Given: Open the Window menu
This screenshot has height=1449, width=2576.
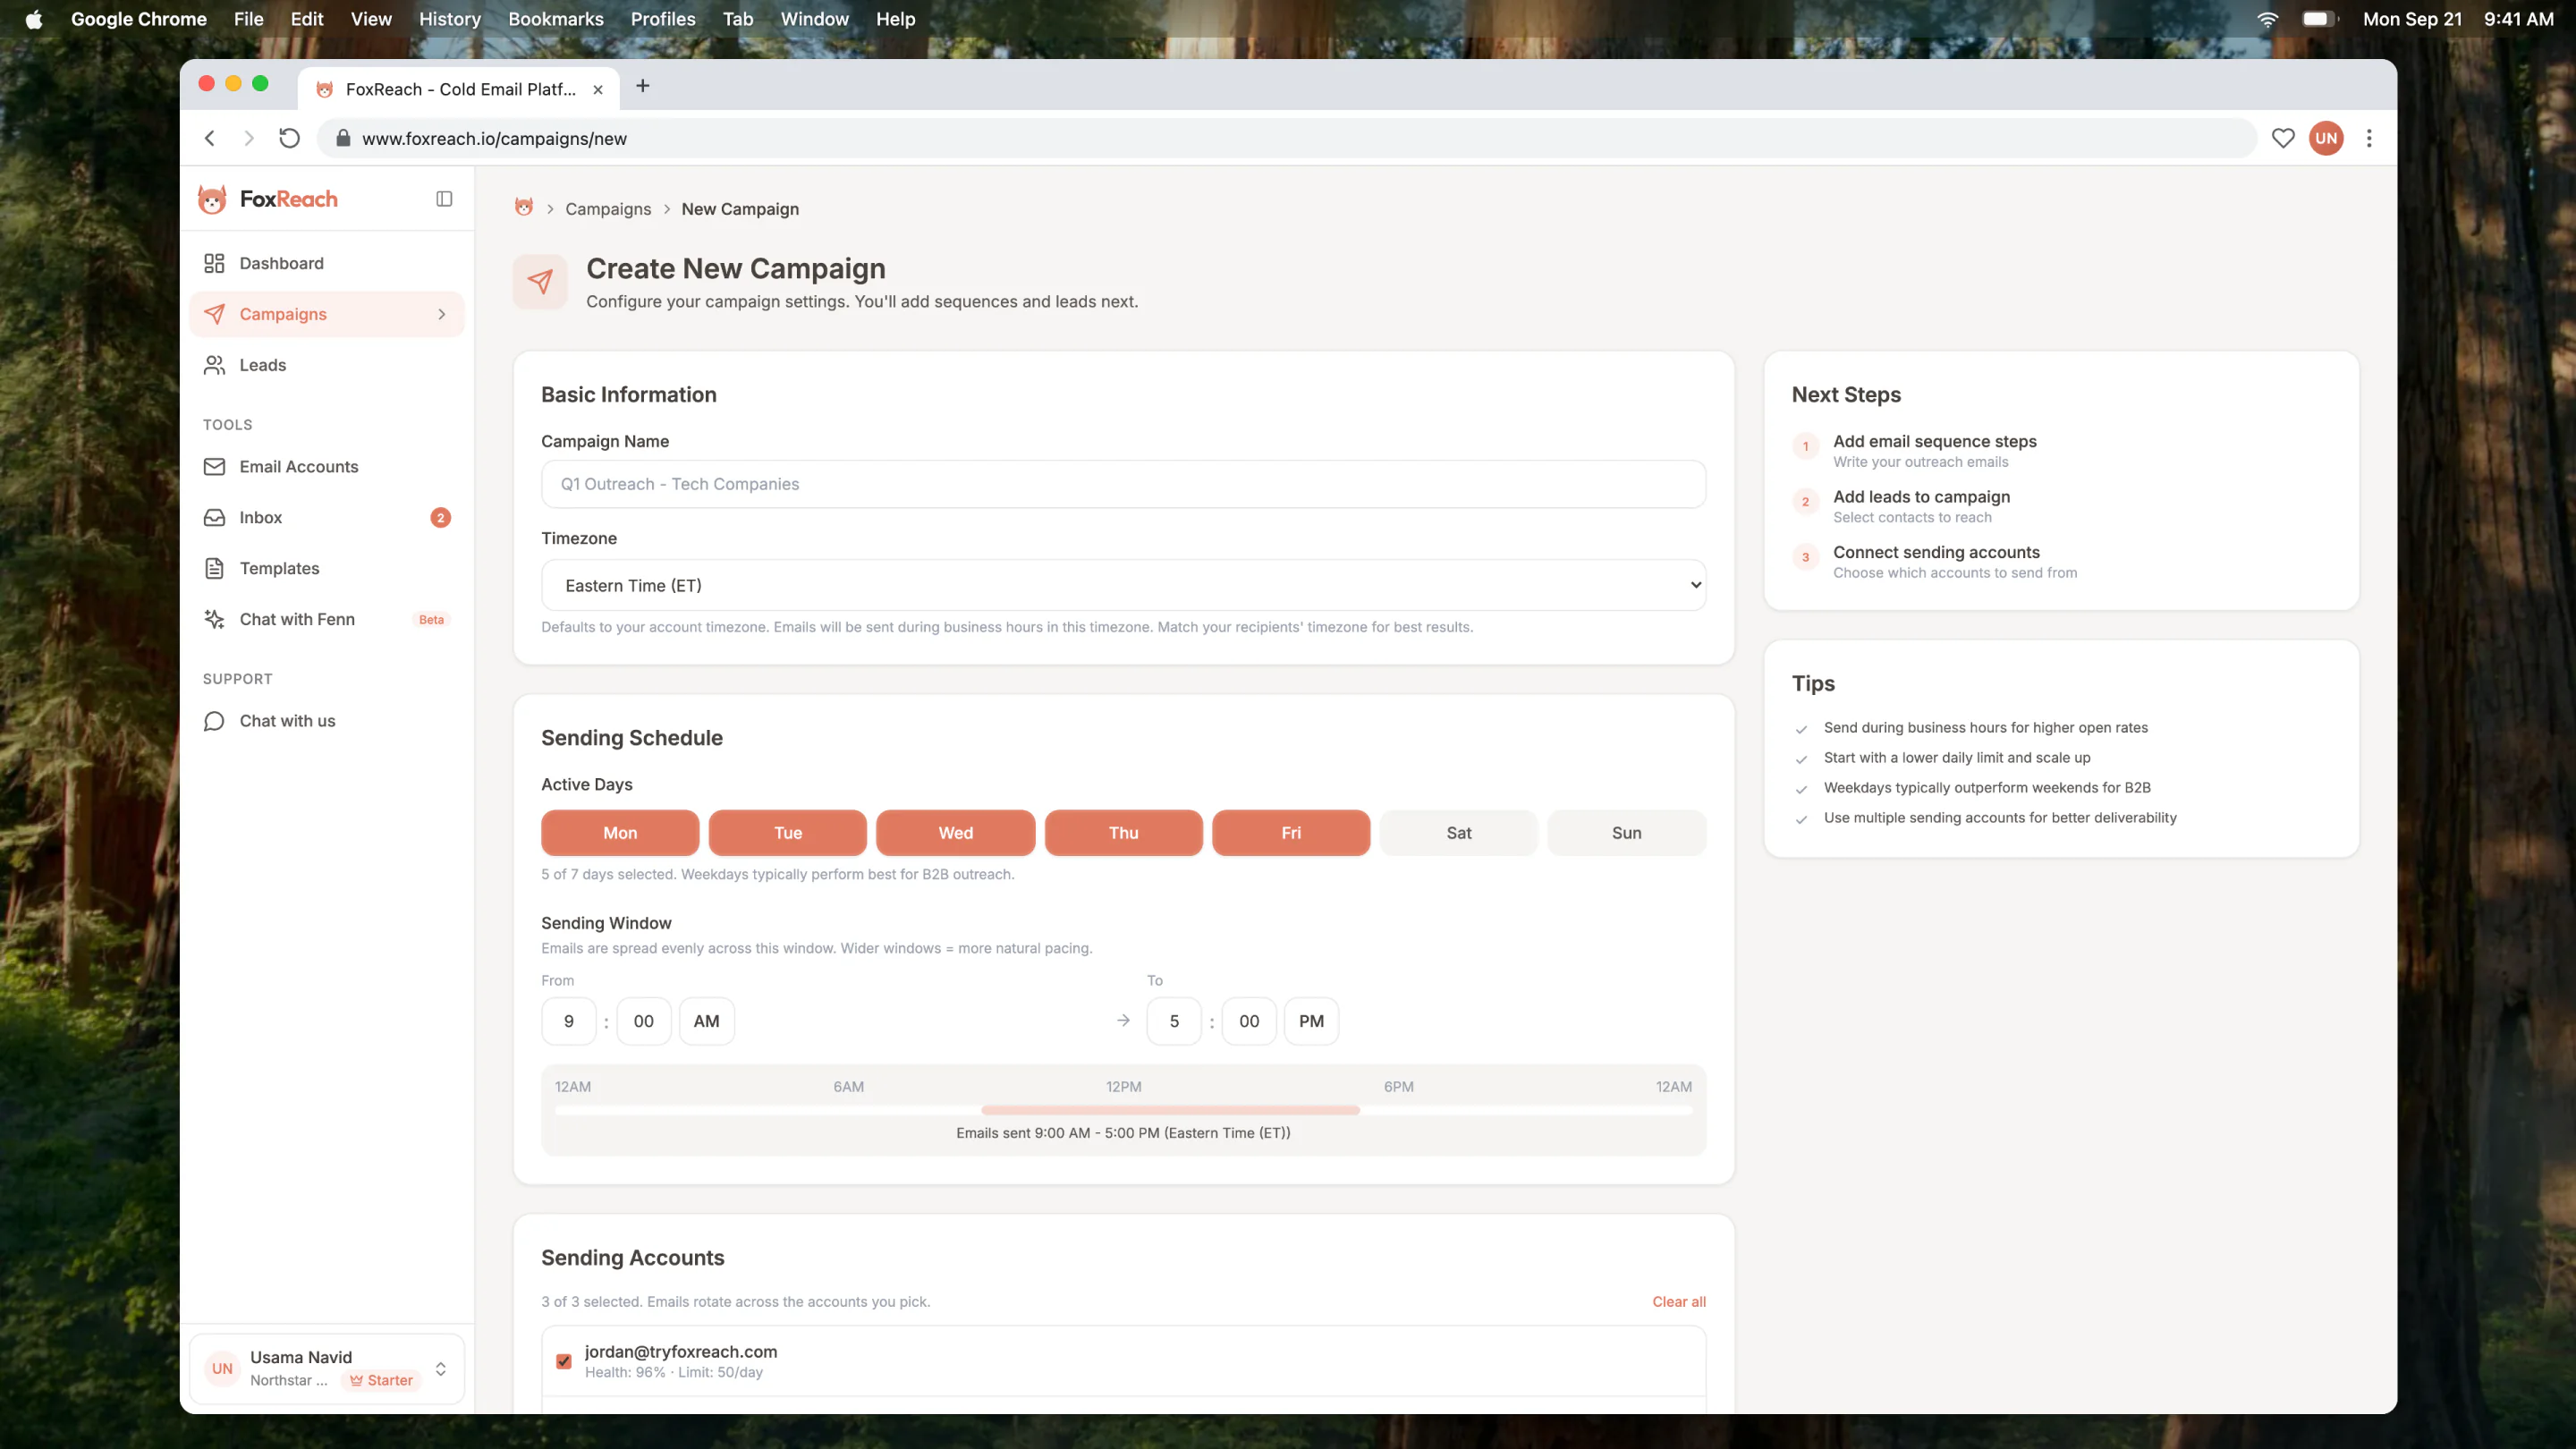Looking at the screenshot, I should [x=814, y=19].
